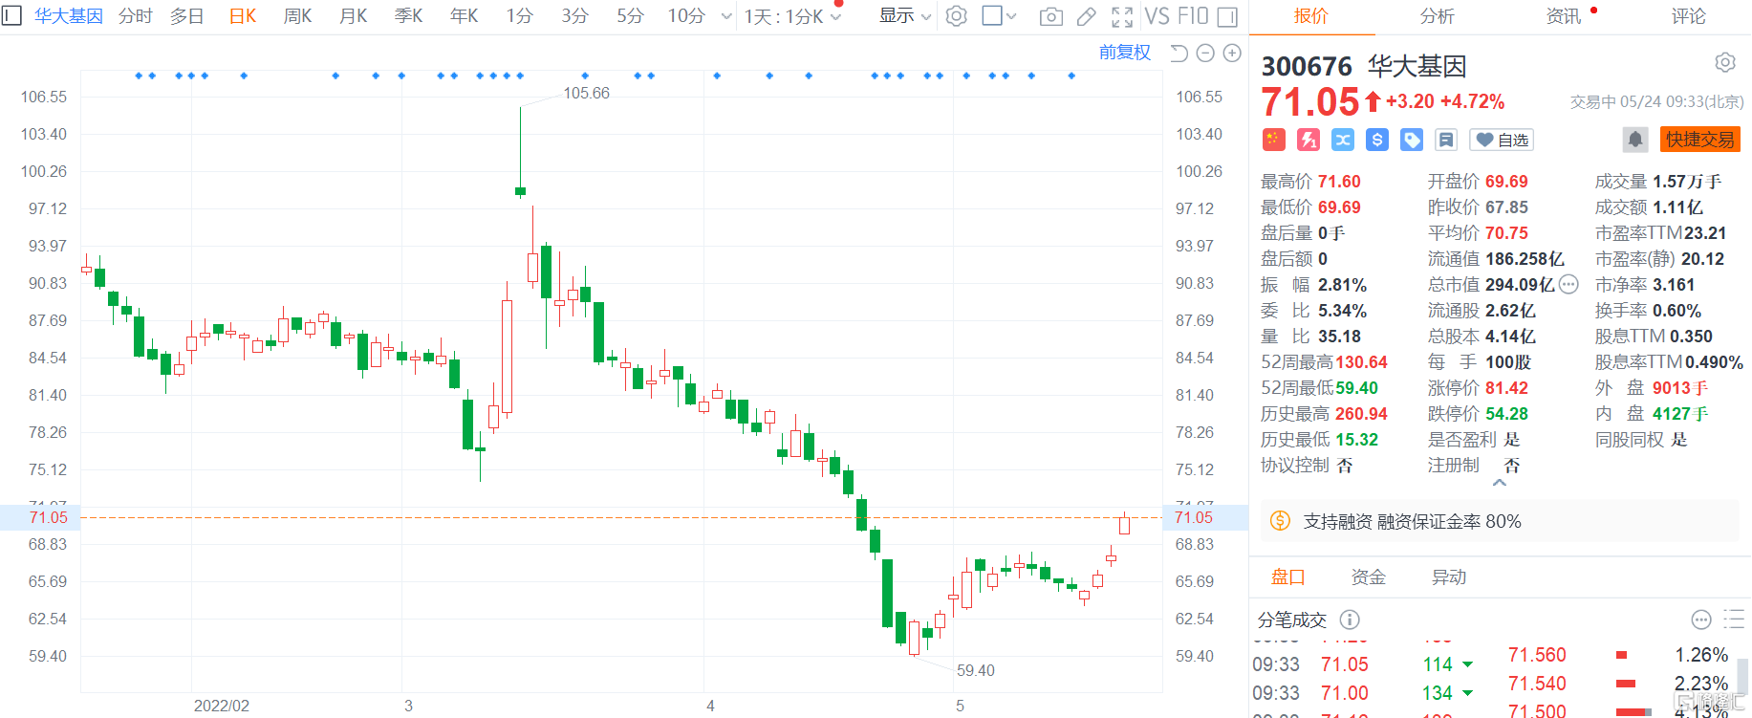Click the light-blue shuffle arrows icon
The width and height of the screenshot is (1752, 718).
1342,140
